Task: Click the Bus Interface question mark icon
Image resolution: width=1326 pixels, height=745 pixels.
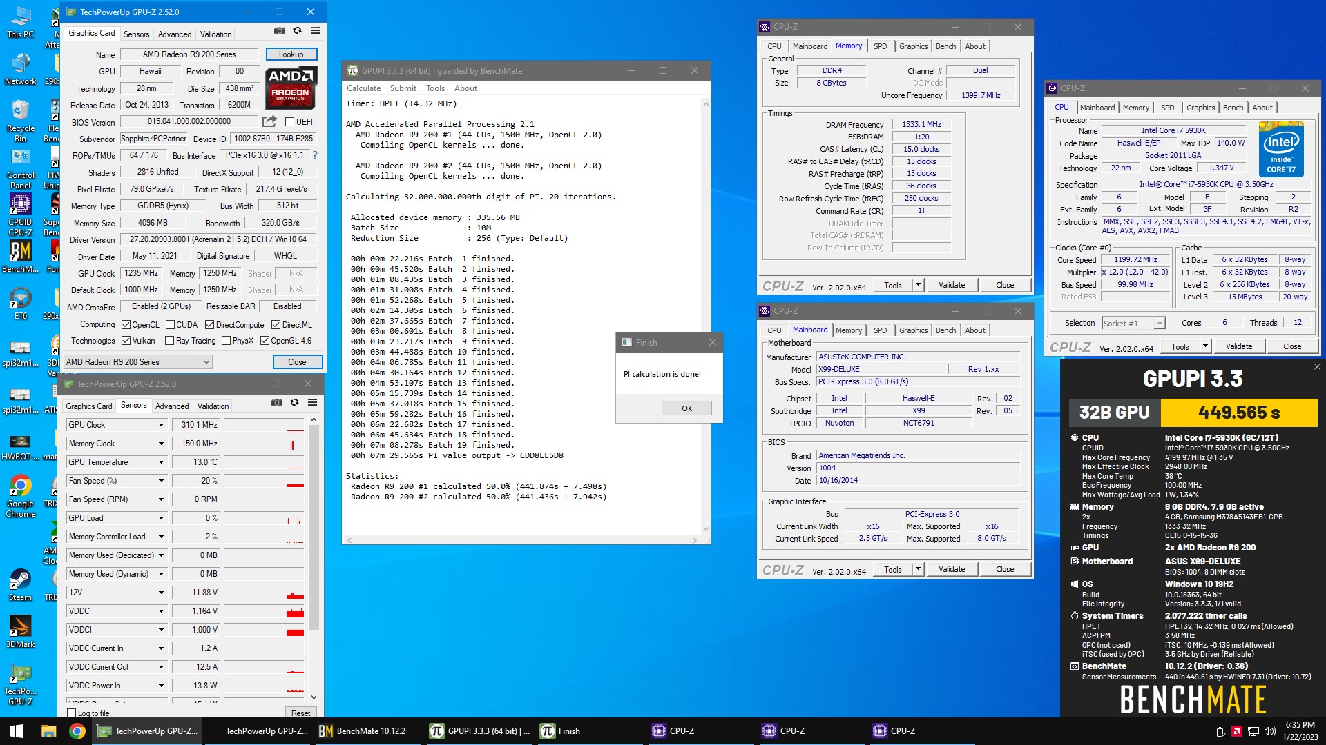Action: [315, 155]
